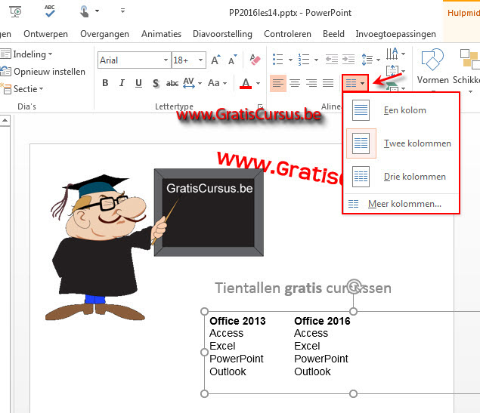
Task: Open the Arial font name dropdown
Action: pyautogui.click(x=166, y=60)
